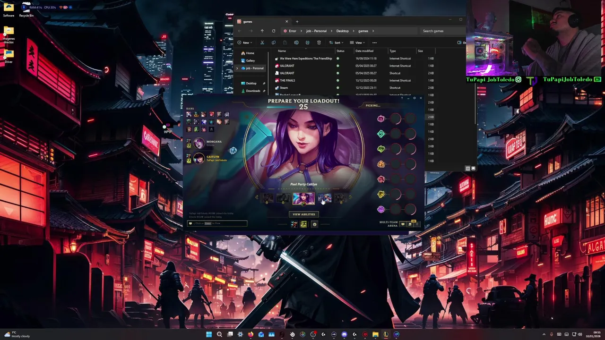605x340 pixels.
Task: Open the See more options menu in File Explorer
Action: click(x=374, y=42)
